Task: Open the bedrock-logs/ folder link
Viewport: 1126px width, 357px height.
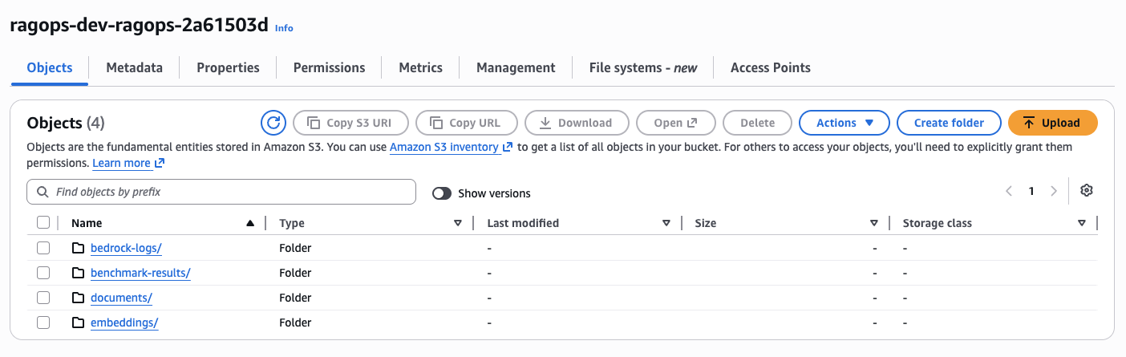Action: pos(126,248)
